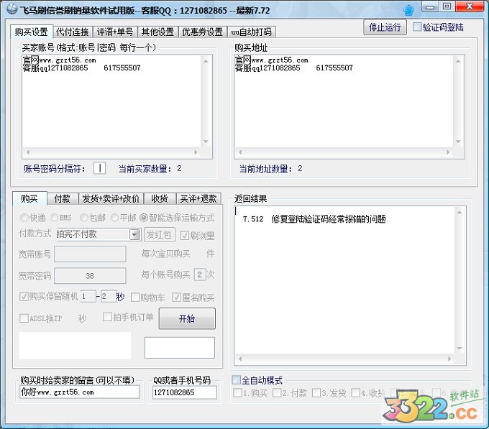Select the 购买设置 tab

tap(31, 32)
